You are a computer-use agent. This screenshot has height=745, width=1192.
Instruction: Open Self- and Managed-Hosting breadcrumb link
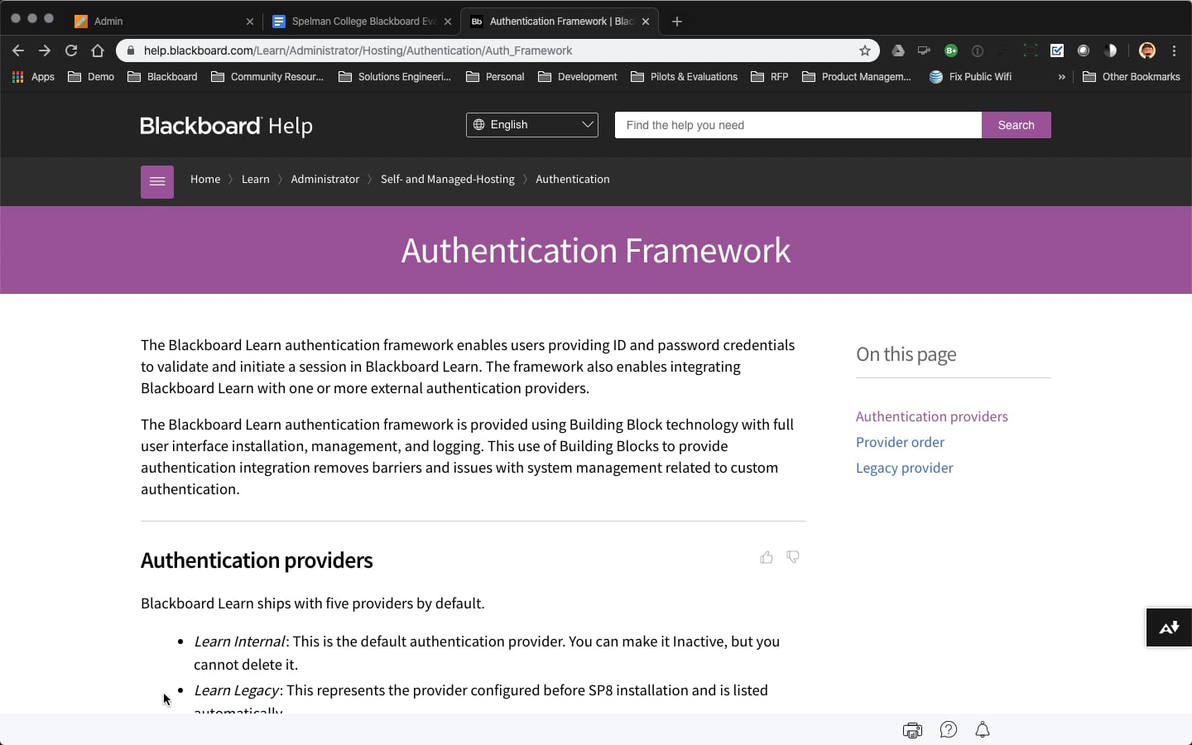click(x=448, y=179)
